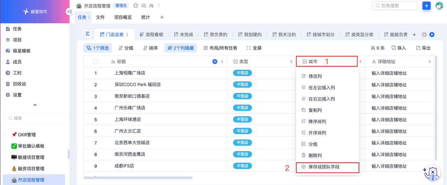Screen dimensions: 447x185
Task: Collapse the sidebar menu chevron
Action: coord(35,105)
